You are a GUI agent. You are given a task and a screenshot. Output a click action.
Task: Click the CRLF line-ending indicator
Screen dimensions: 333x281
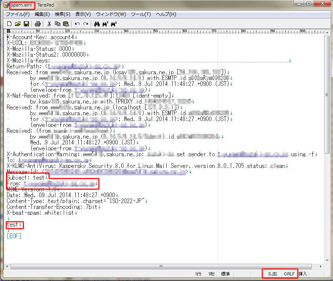pos(289,274)
